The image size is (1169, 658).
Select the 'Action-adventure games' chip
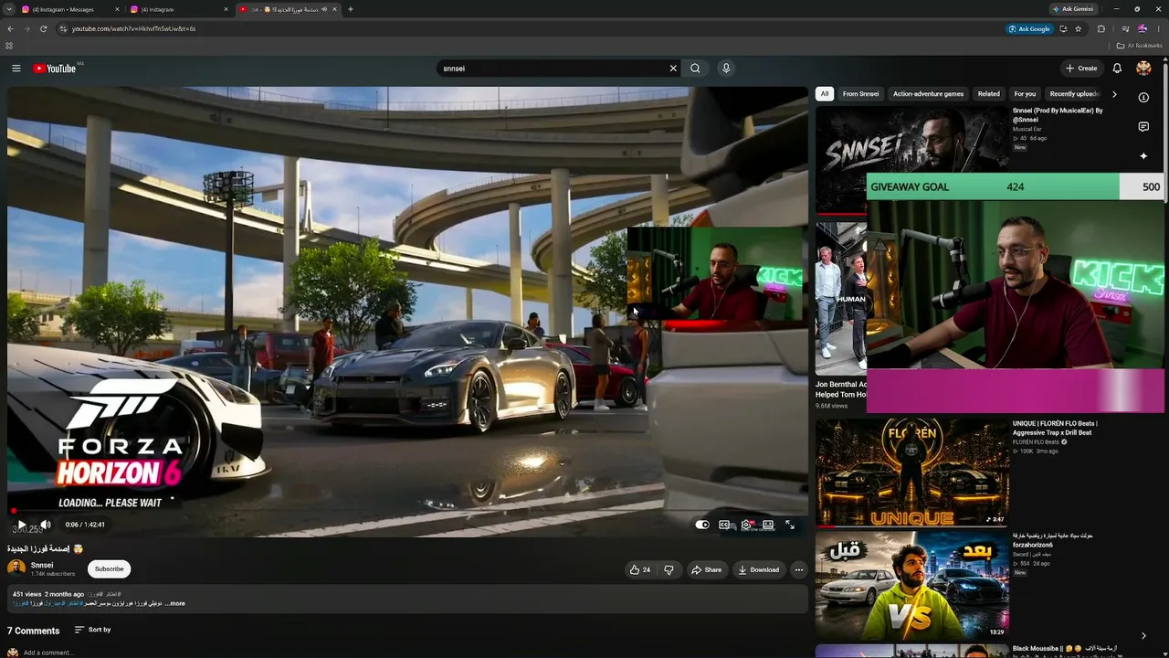pyautogui.click(x=928, y=94)
